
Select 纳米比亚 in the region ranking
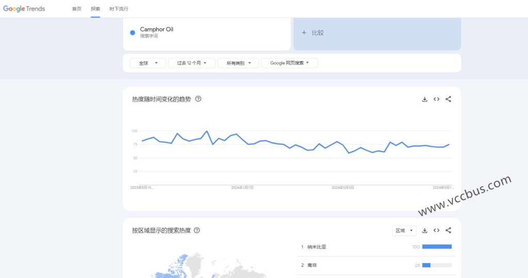click(x=317, y=247)
